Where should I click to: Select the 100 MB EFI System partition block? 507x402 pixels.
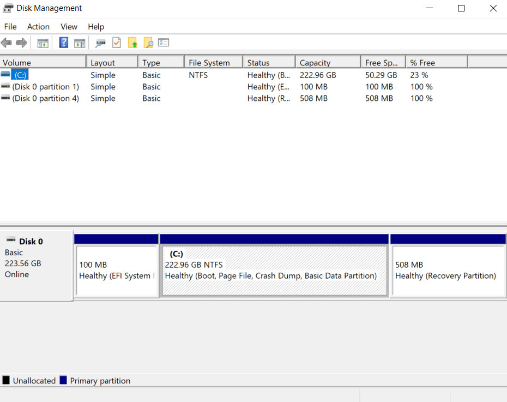117,271
